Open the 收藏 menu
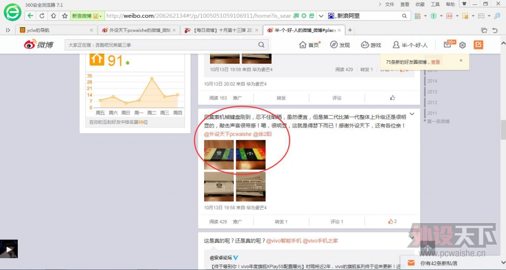The image size is (506, 270). [420, 4]
